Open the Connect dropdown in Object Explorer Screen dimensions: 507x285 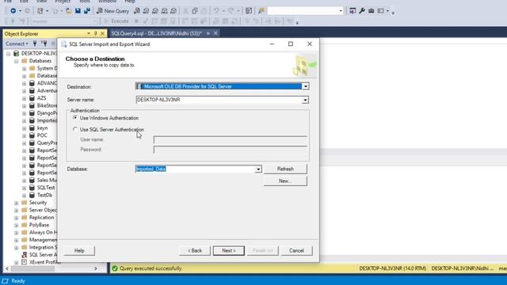17,44
